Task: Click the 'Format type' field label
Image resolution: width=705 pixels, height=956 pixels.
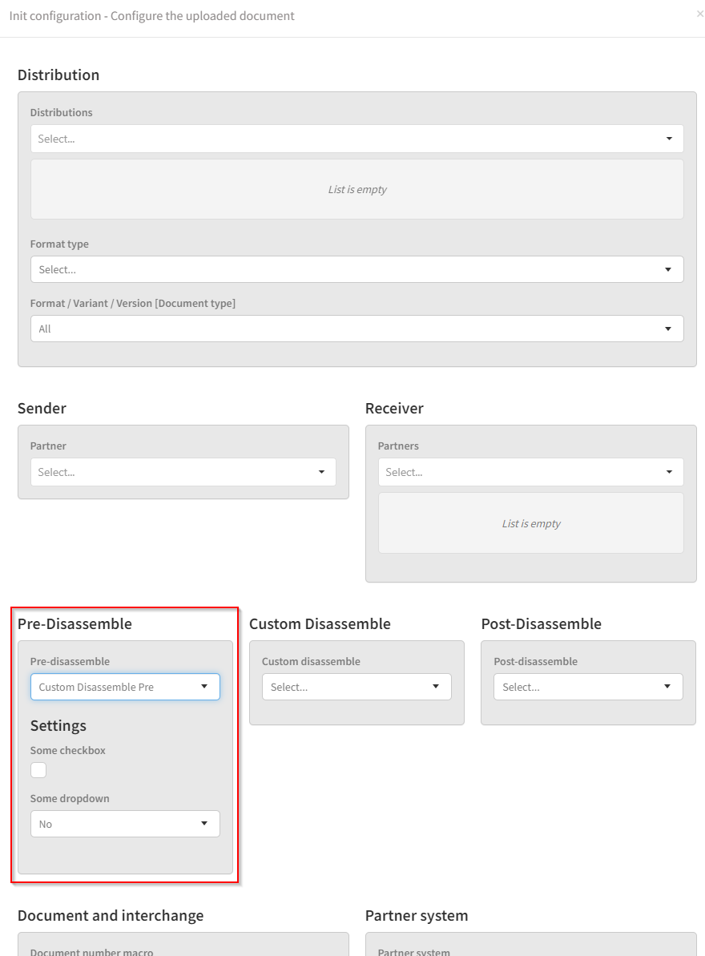Action: click(x=59, y=244)
